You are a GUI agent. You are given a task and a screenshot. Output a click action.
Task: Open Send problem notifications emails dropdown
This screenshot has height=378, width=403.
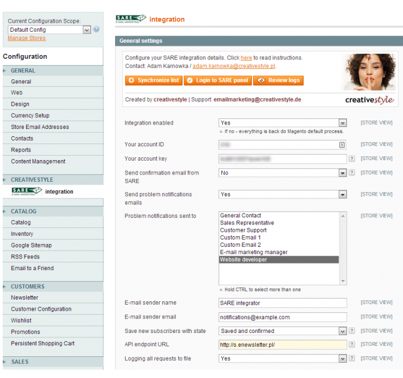282,194
